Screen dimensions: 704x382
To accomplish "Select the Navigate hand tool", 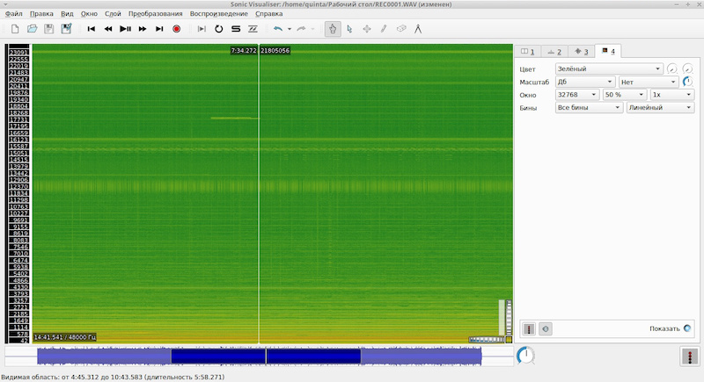I will [332, 29].
